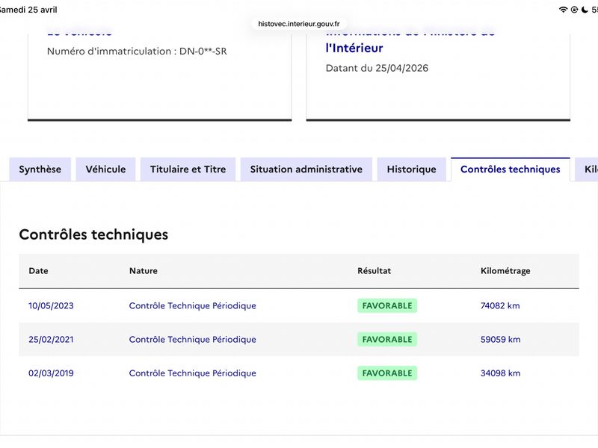Click the 74082 km mileage value
This screenshot has height=448, width=598.
[x=500, y=306]
